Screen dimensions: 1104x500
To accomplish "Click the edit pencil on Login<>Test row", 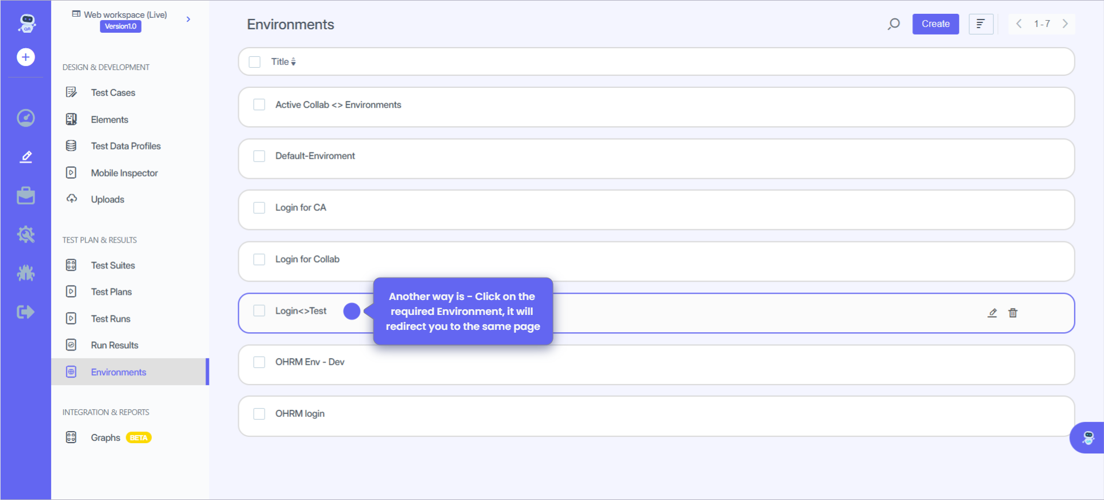I will [x=992, y=313].
